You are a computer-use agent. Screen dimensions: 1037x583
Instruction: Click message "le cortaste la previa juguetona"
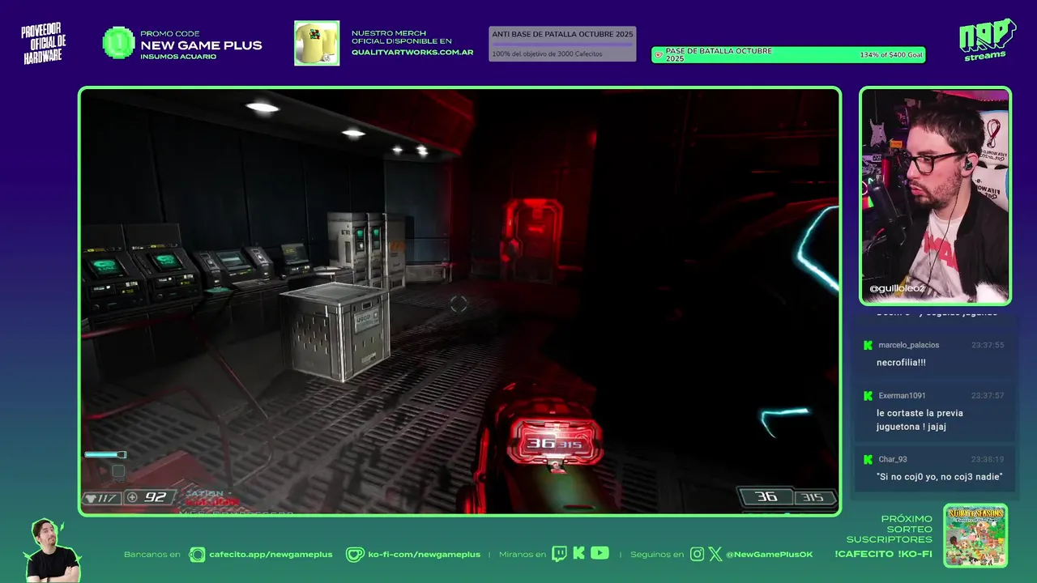tap(920, 419)
